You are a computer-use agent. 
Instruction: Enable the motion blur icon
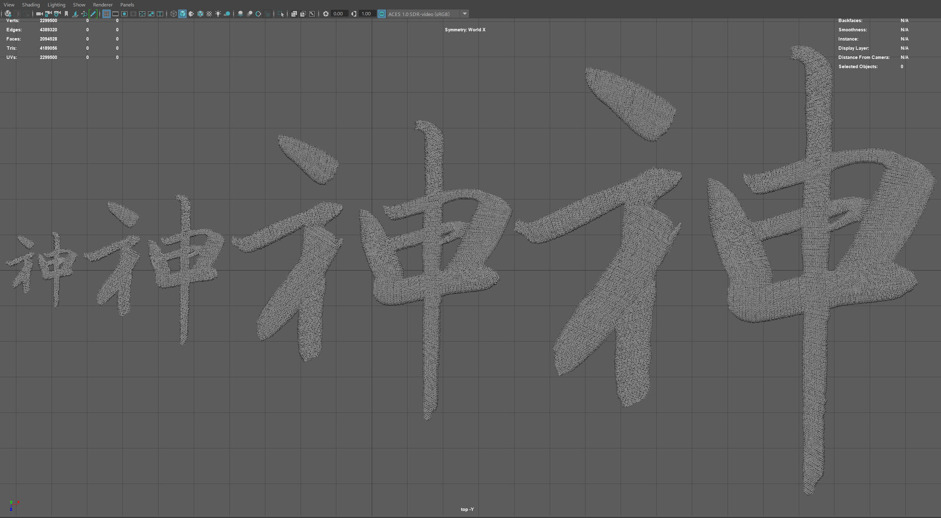pyautogui.click(x=249, y=14)
